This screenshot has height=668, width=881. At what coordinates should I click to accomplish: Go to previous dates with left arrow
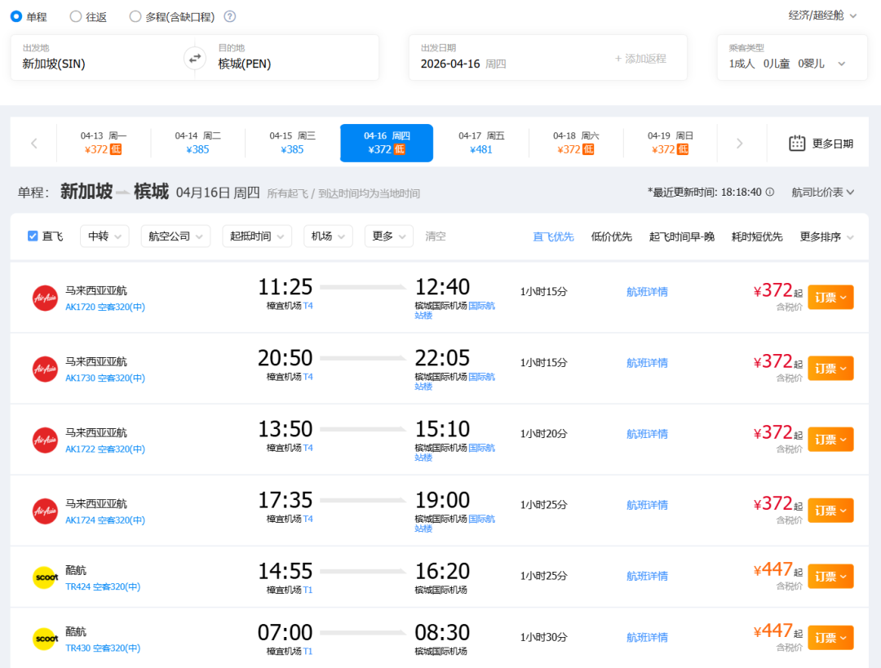(33, 144)
